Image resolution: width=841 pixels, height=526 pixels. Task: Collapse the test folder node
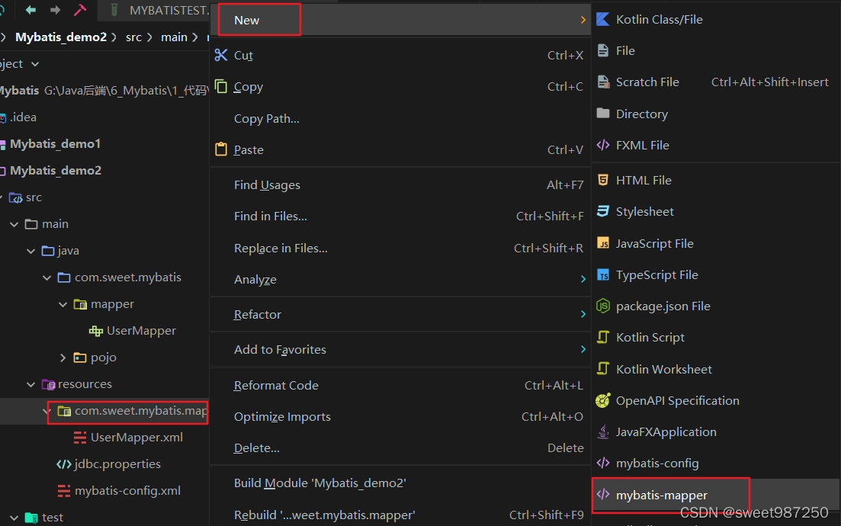coord(14,518)
